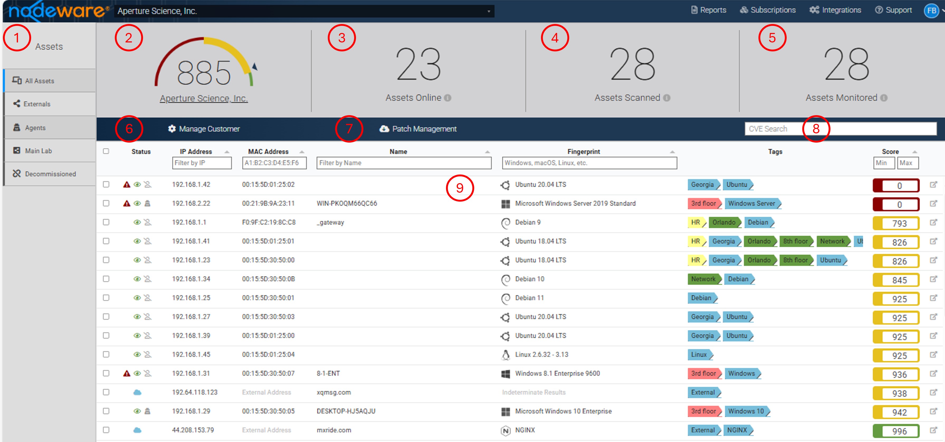Click the cloud status icon for xqmsg.com
The image size is (945, 442).
[137, 392]
